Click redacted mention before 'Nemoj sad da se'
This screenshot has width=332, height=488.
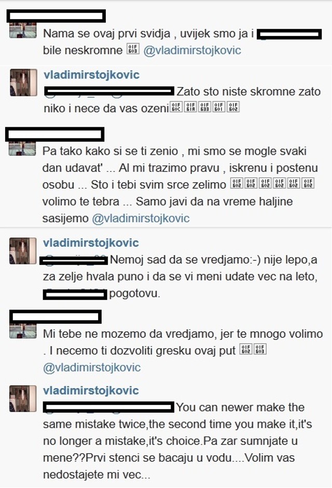pos(74,260)
